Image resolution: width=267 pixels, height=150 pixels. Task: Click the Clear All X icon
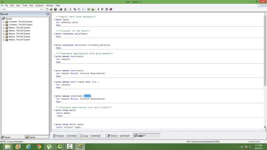(102, 9)
